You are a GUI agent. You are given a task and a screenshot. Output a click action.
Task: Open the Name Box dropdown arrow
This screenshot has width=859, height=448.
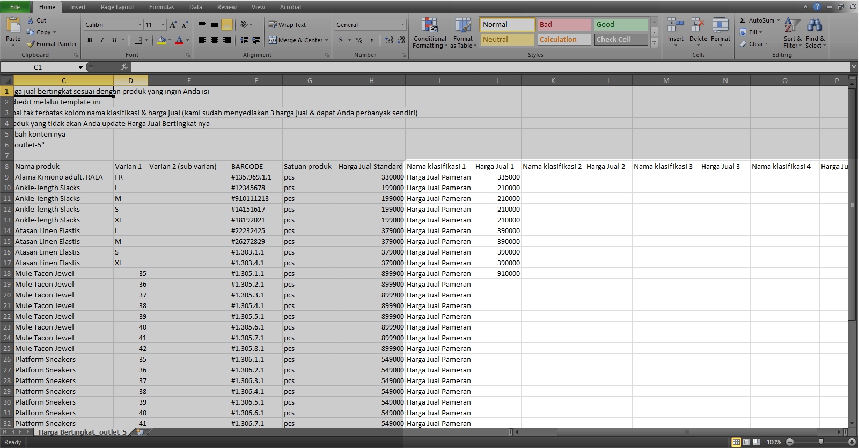pyautogui.click(x=80, y=68)
